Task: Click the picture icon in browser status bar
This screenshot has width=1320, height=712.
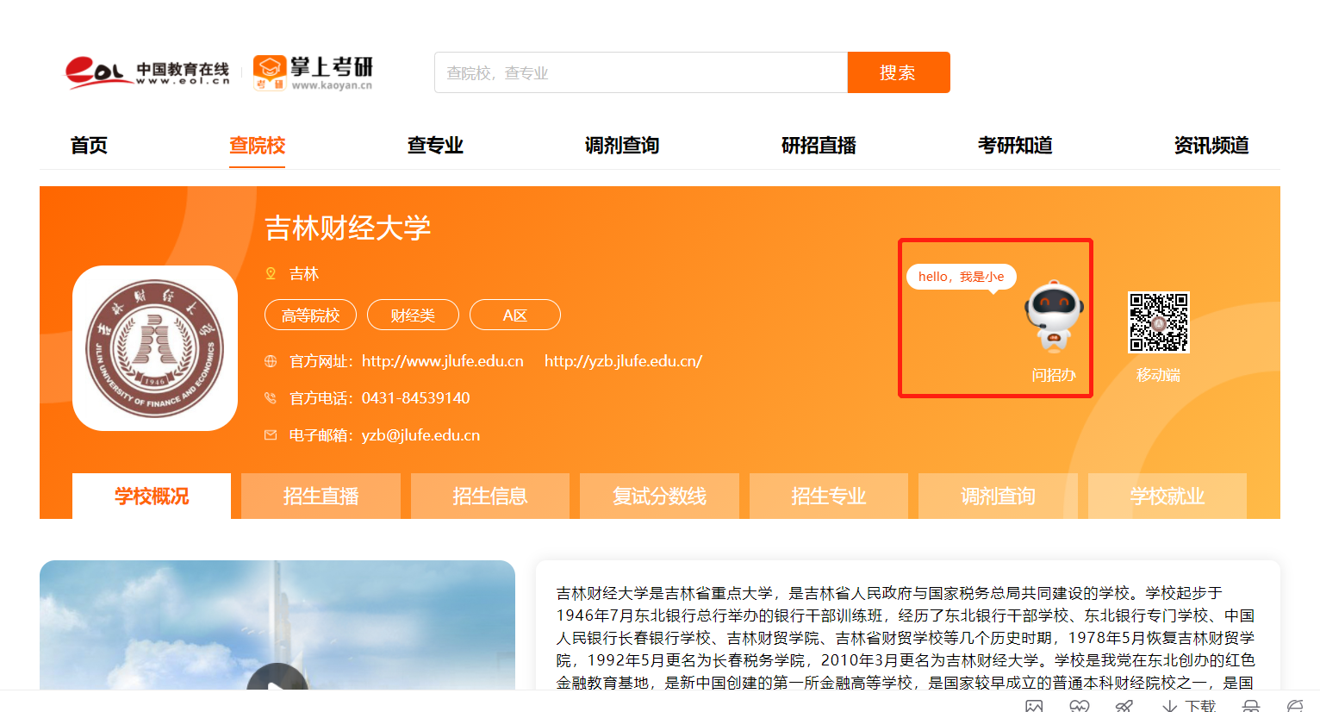Action: pyautogui.click(x=1034, y=705)
